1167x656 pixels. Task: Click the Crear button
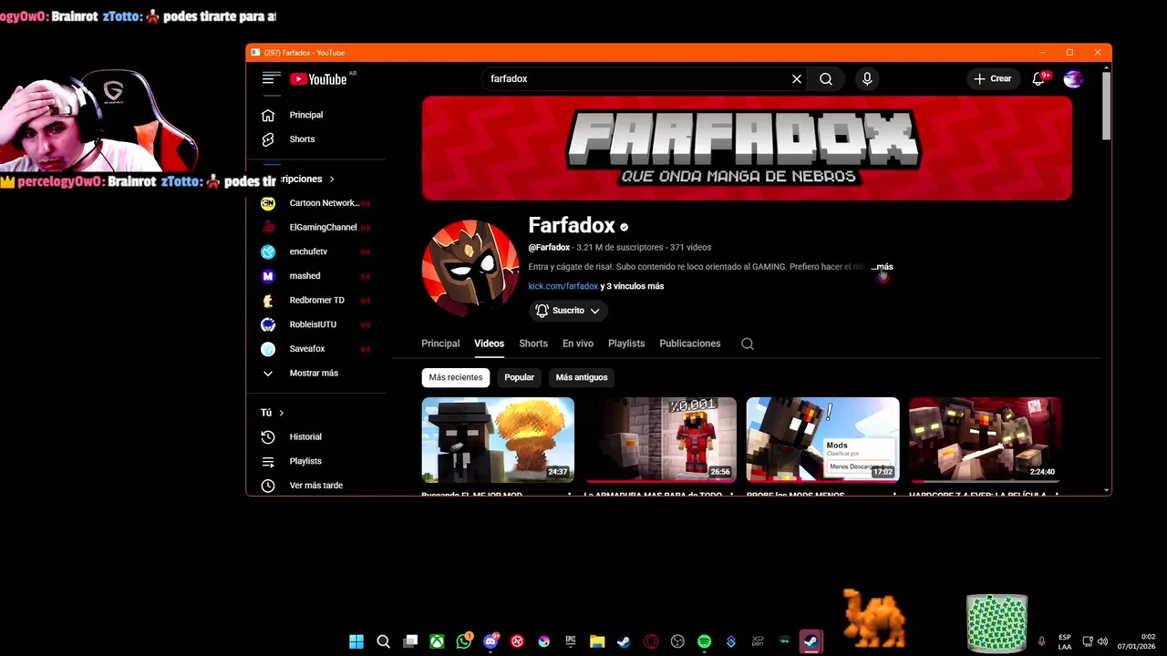pos(992,79)
